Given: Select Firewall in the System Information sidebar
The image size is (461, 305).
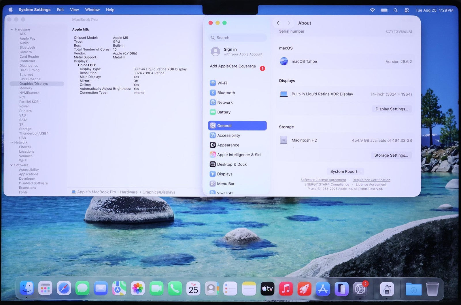Looking at the screenshot, I should [25, 147].
